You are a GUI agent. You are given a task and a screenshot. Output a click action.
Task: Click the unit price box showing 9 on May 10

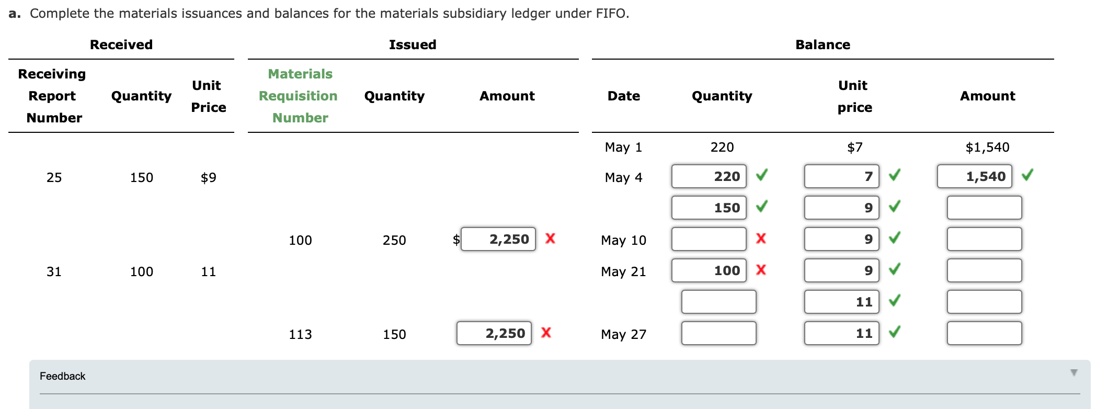[842, 239]
